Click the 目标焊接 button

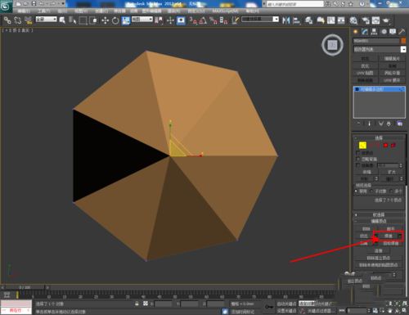[391, 243]
